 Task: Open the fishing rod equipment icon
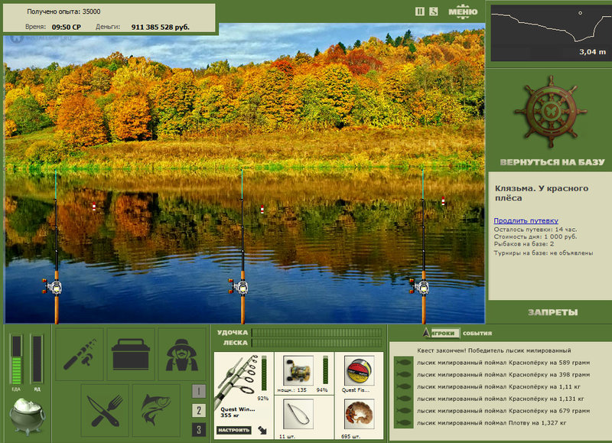click(x=79, y=354)
